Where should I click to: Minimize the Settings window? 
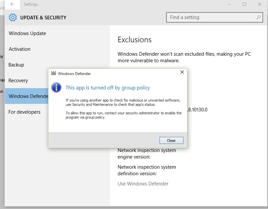pyautogui.click(x=229, y=4)
